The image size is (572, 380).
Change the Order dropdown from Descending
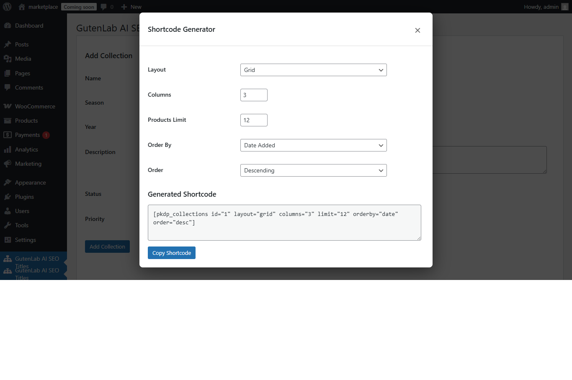tap(313, 170)
